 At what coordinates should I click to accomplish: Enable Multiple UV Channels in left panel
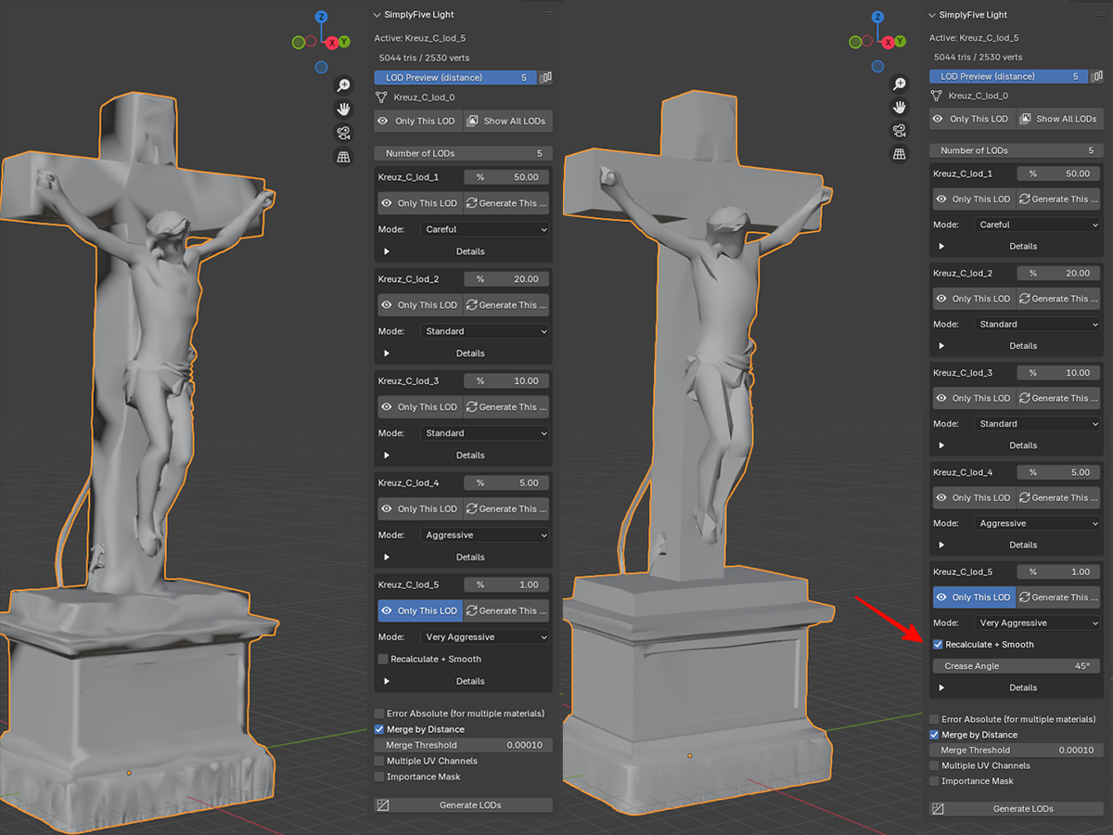[379, 761]
